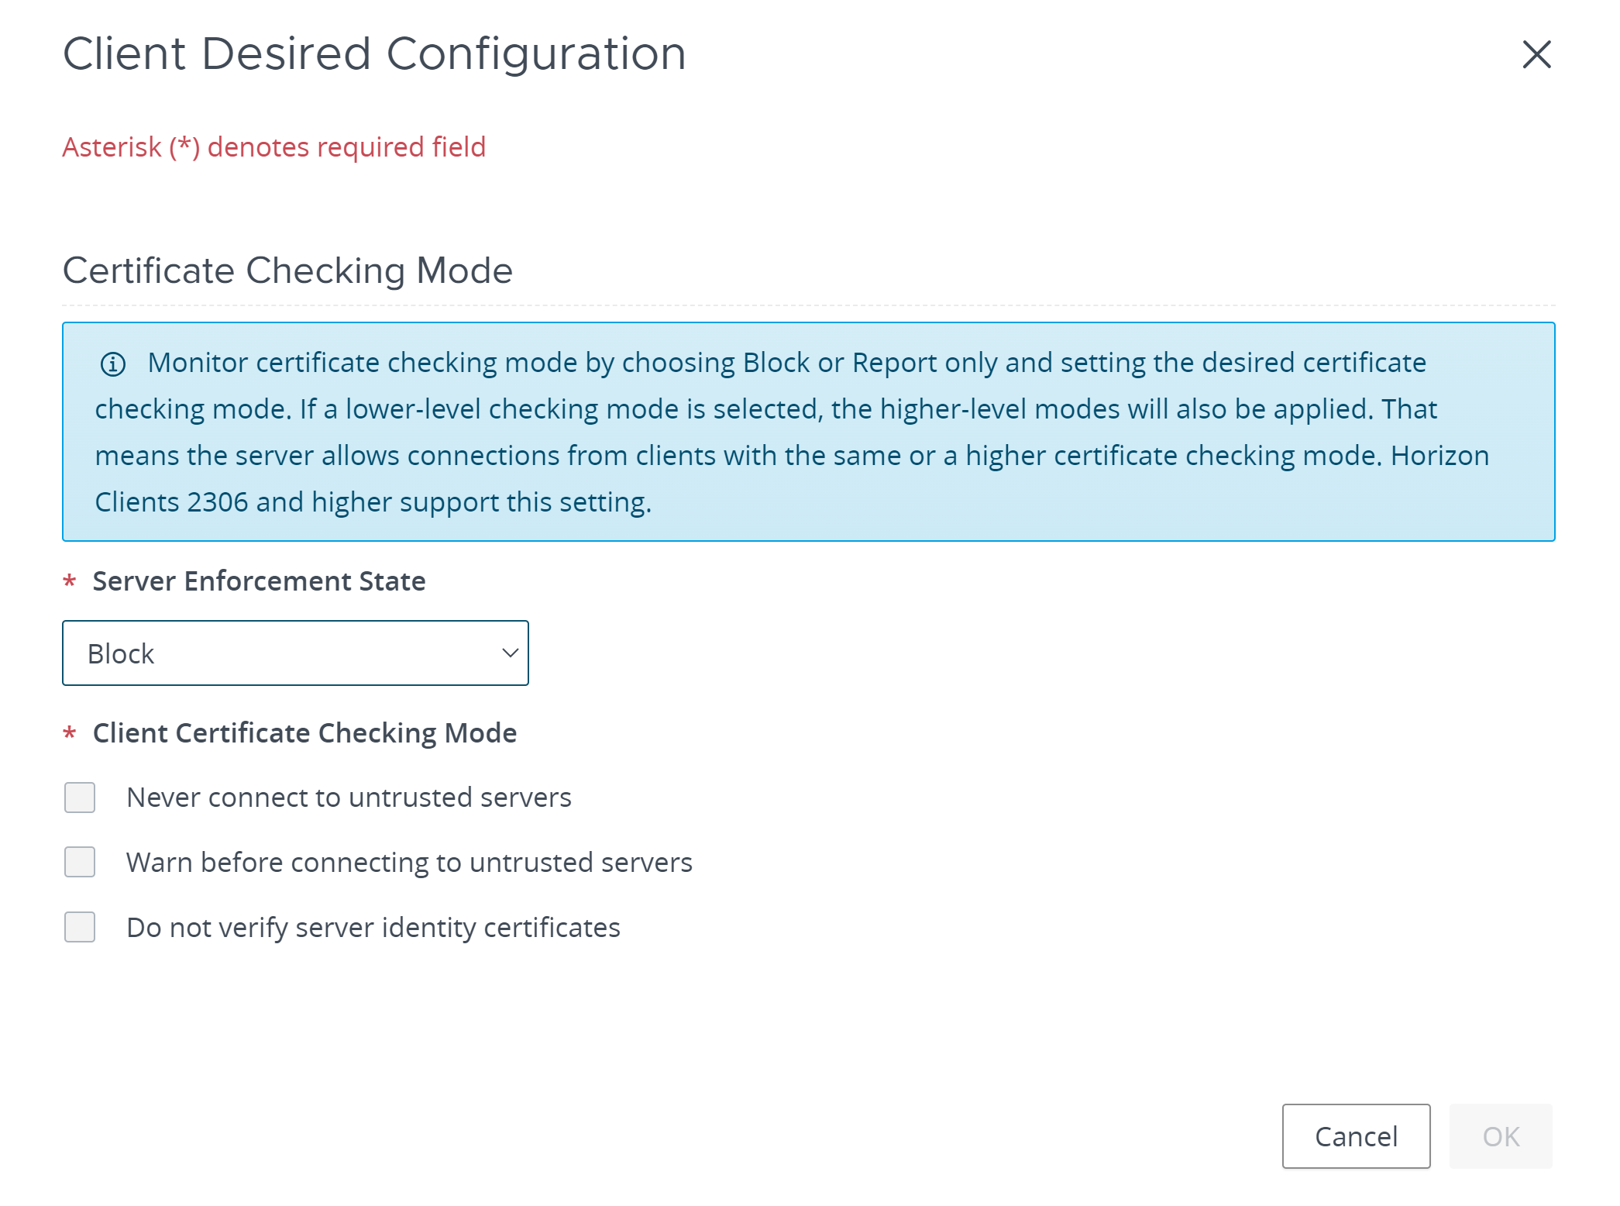1620x1206 pixels.
Task: Click the chevron arrow in Block dropdown
Action: coord(510,653)
